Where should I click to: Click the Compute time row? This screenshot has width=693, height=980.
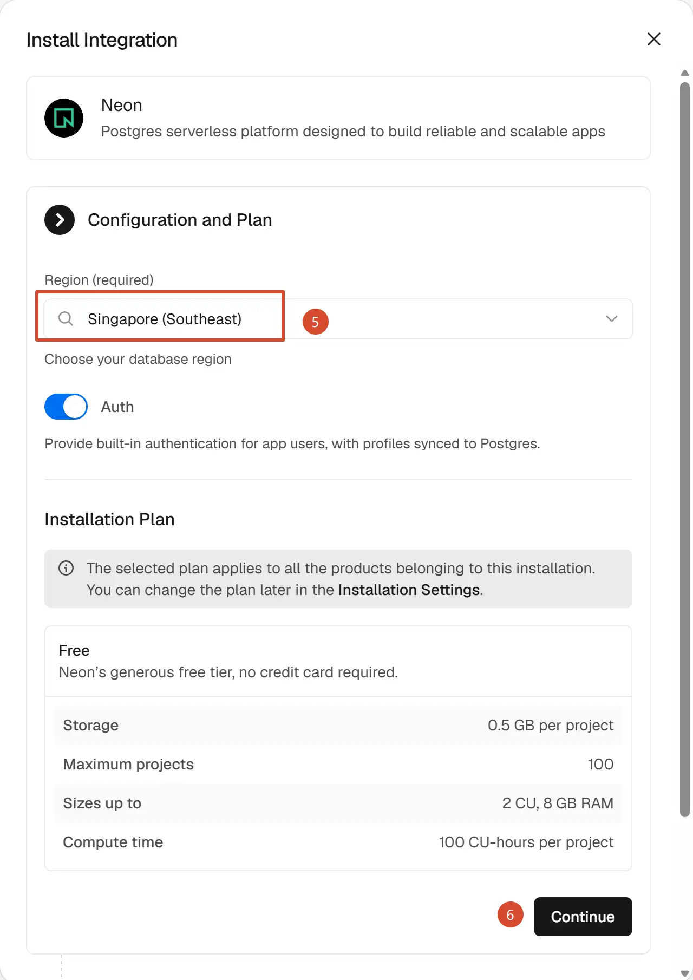click(338, 842)
